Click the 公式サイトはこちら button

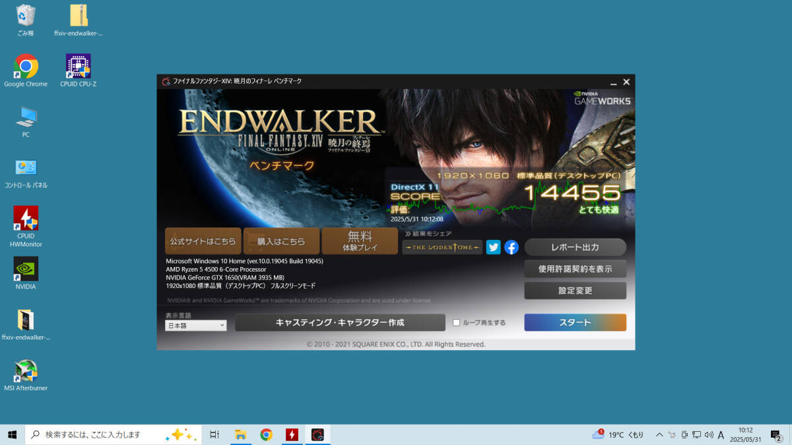(x=203, y=241)
